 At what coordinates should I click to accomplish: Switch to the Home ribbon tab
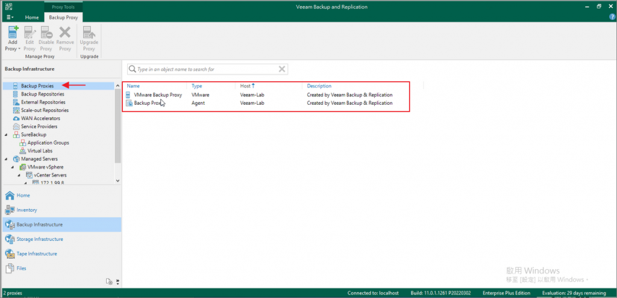(x=32, y=17)
